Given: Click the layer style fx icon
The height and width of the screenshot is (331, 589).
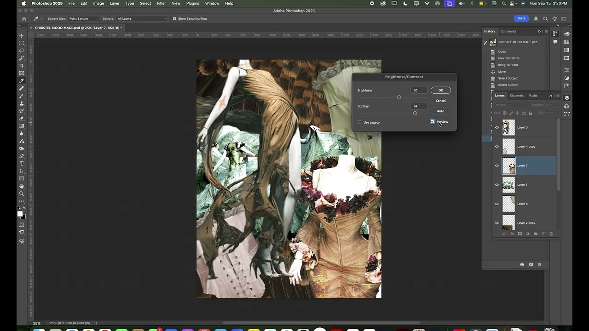Looking at the screenshot, I should [x=512, y=234].
